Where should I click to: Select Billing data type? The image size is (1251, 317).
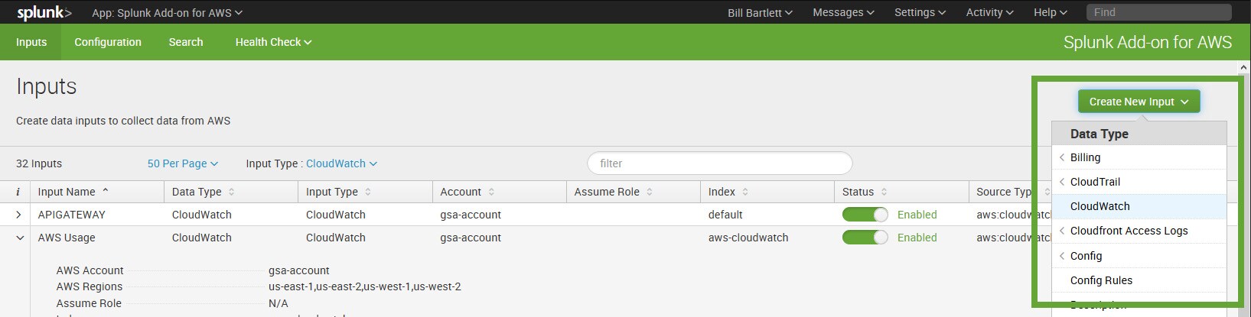pyautogui.click(x=1139, y=157)
